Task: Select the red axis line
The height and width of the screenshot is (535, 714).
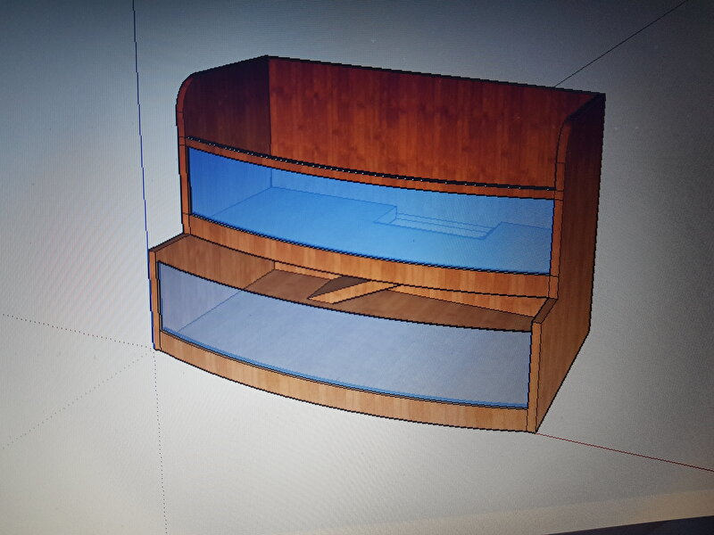Action: (624, 453)
